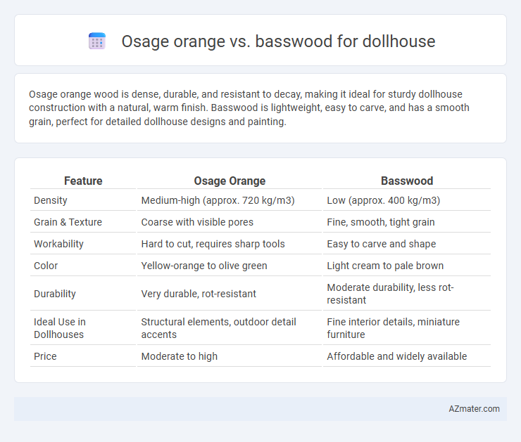This screenshot has width=521, height=442.
Task: Select the 'Color' row label
Action: pos(46,266)
